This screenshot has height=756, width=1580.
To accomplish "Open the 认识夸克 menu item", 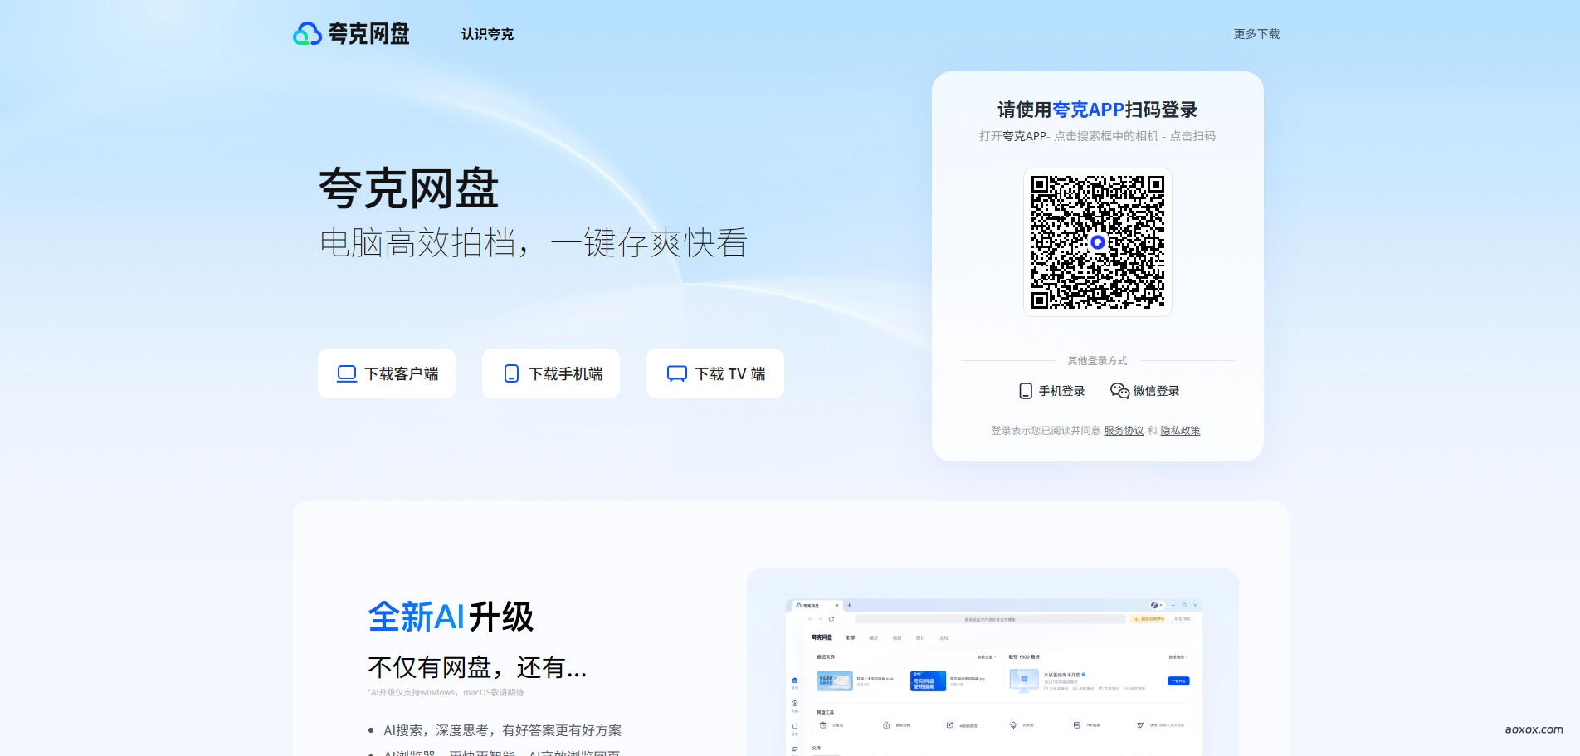I will coord(486,34).
